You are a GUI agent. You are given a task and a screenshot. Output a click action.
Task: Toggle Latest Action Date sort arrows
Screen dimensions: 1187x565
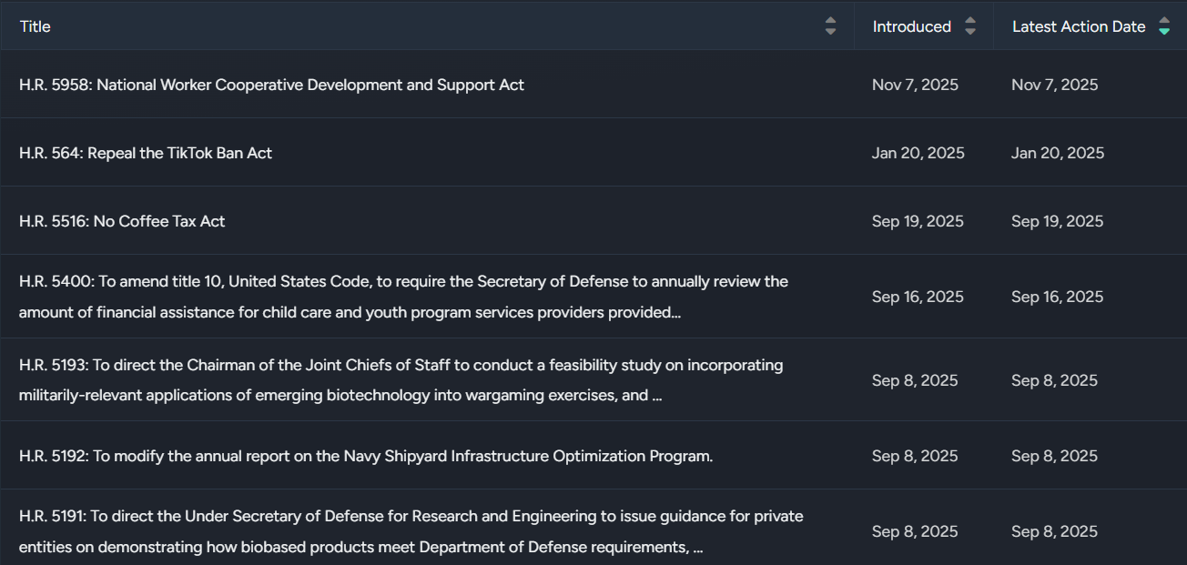pos(1163,26)
